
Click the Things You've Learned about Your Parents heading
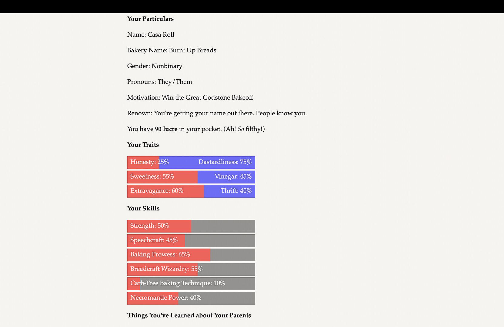pos(189,315)
